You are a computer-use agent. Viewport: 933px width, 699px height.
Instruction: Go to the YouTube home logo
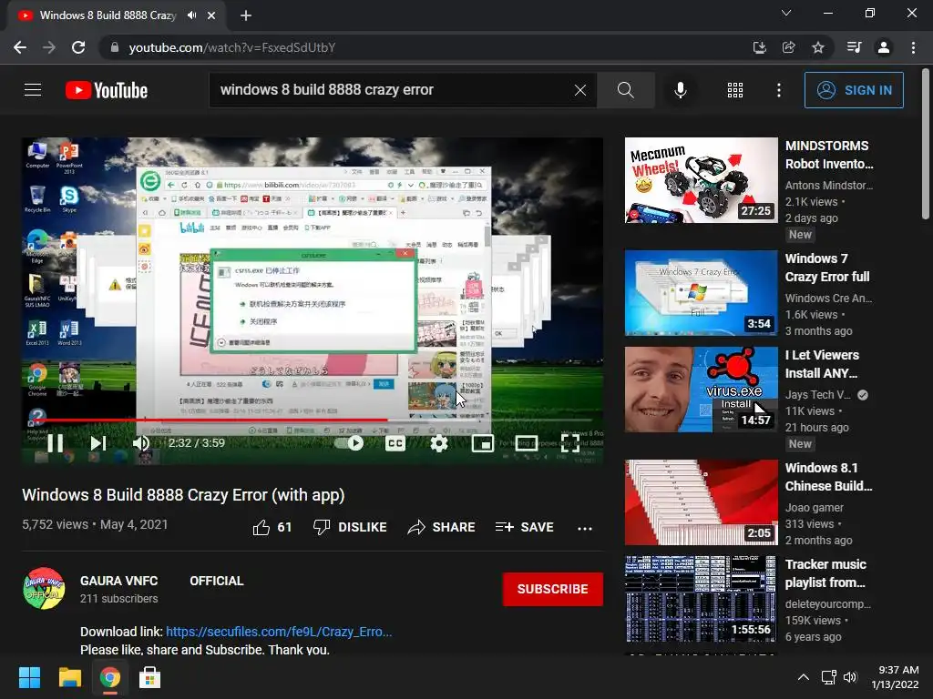107,90
